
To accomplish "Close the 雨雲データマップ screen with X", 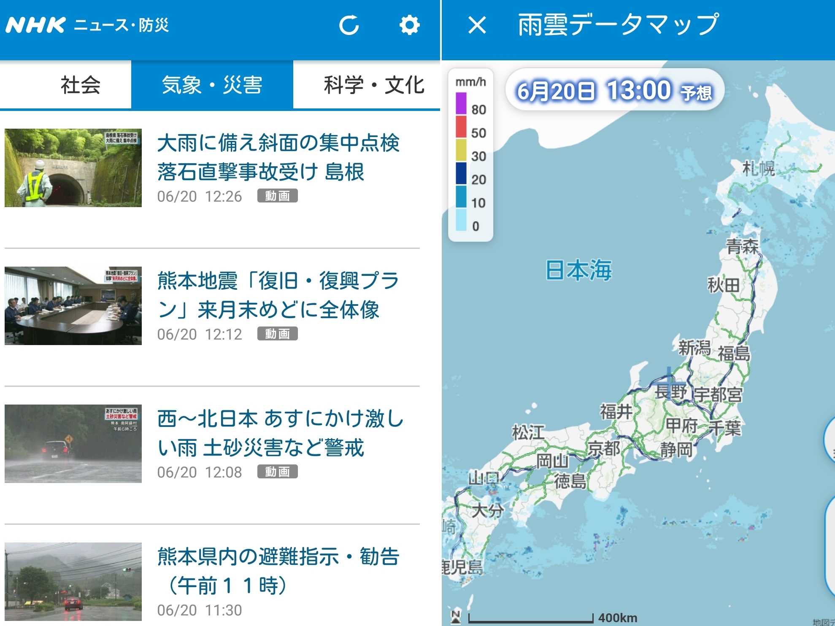I will click(x=477, y=25).
